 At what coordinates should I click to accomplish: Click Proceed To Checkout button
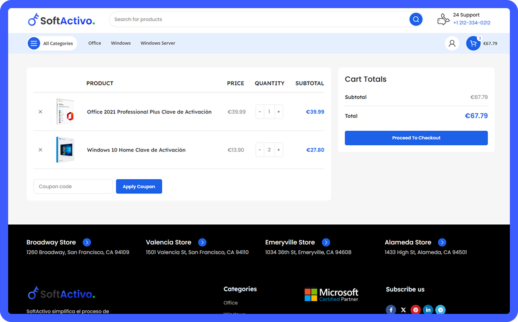click(416, 138)
